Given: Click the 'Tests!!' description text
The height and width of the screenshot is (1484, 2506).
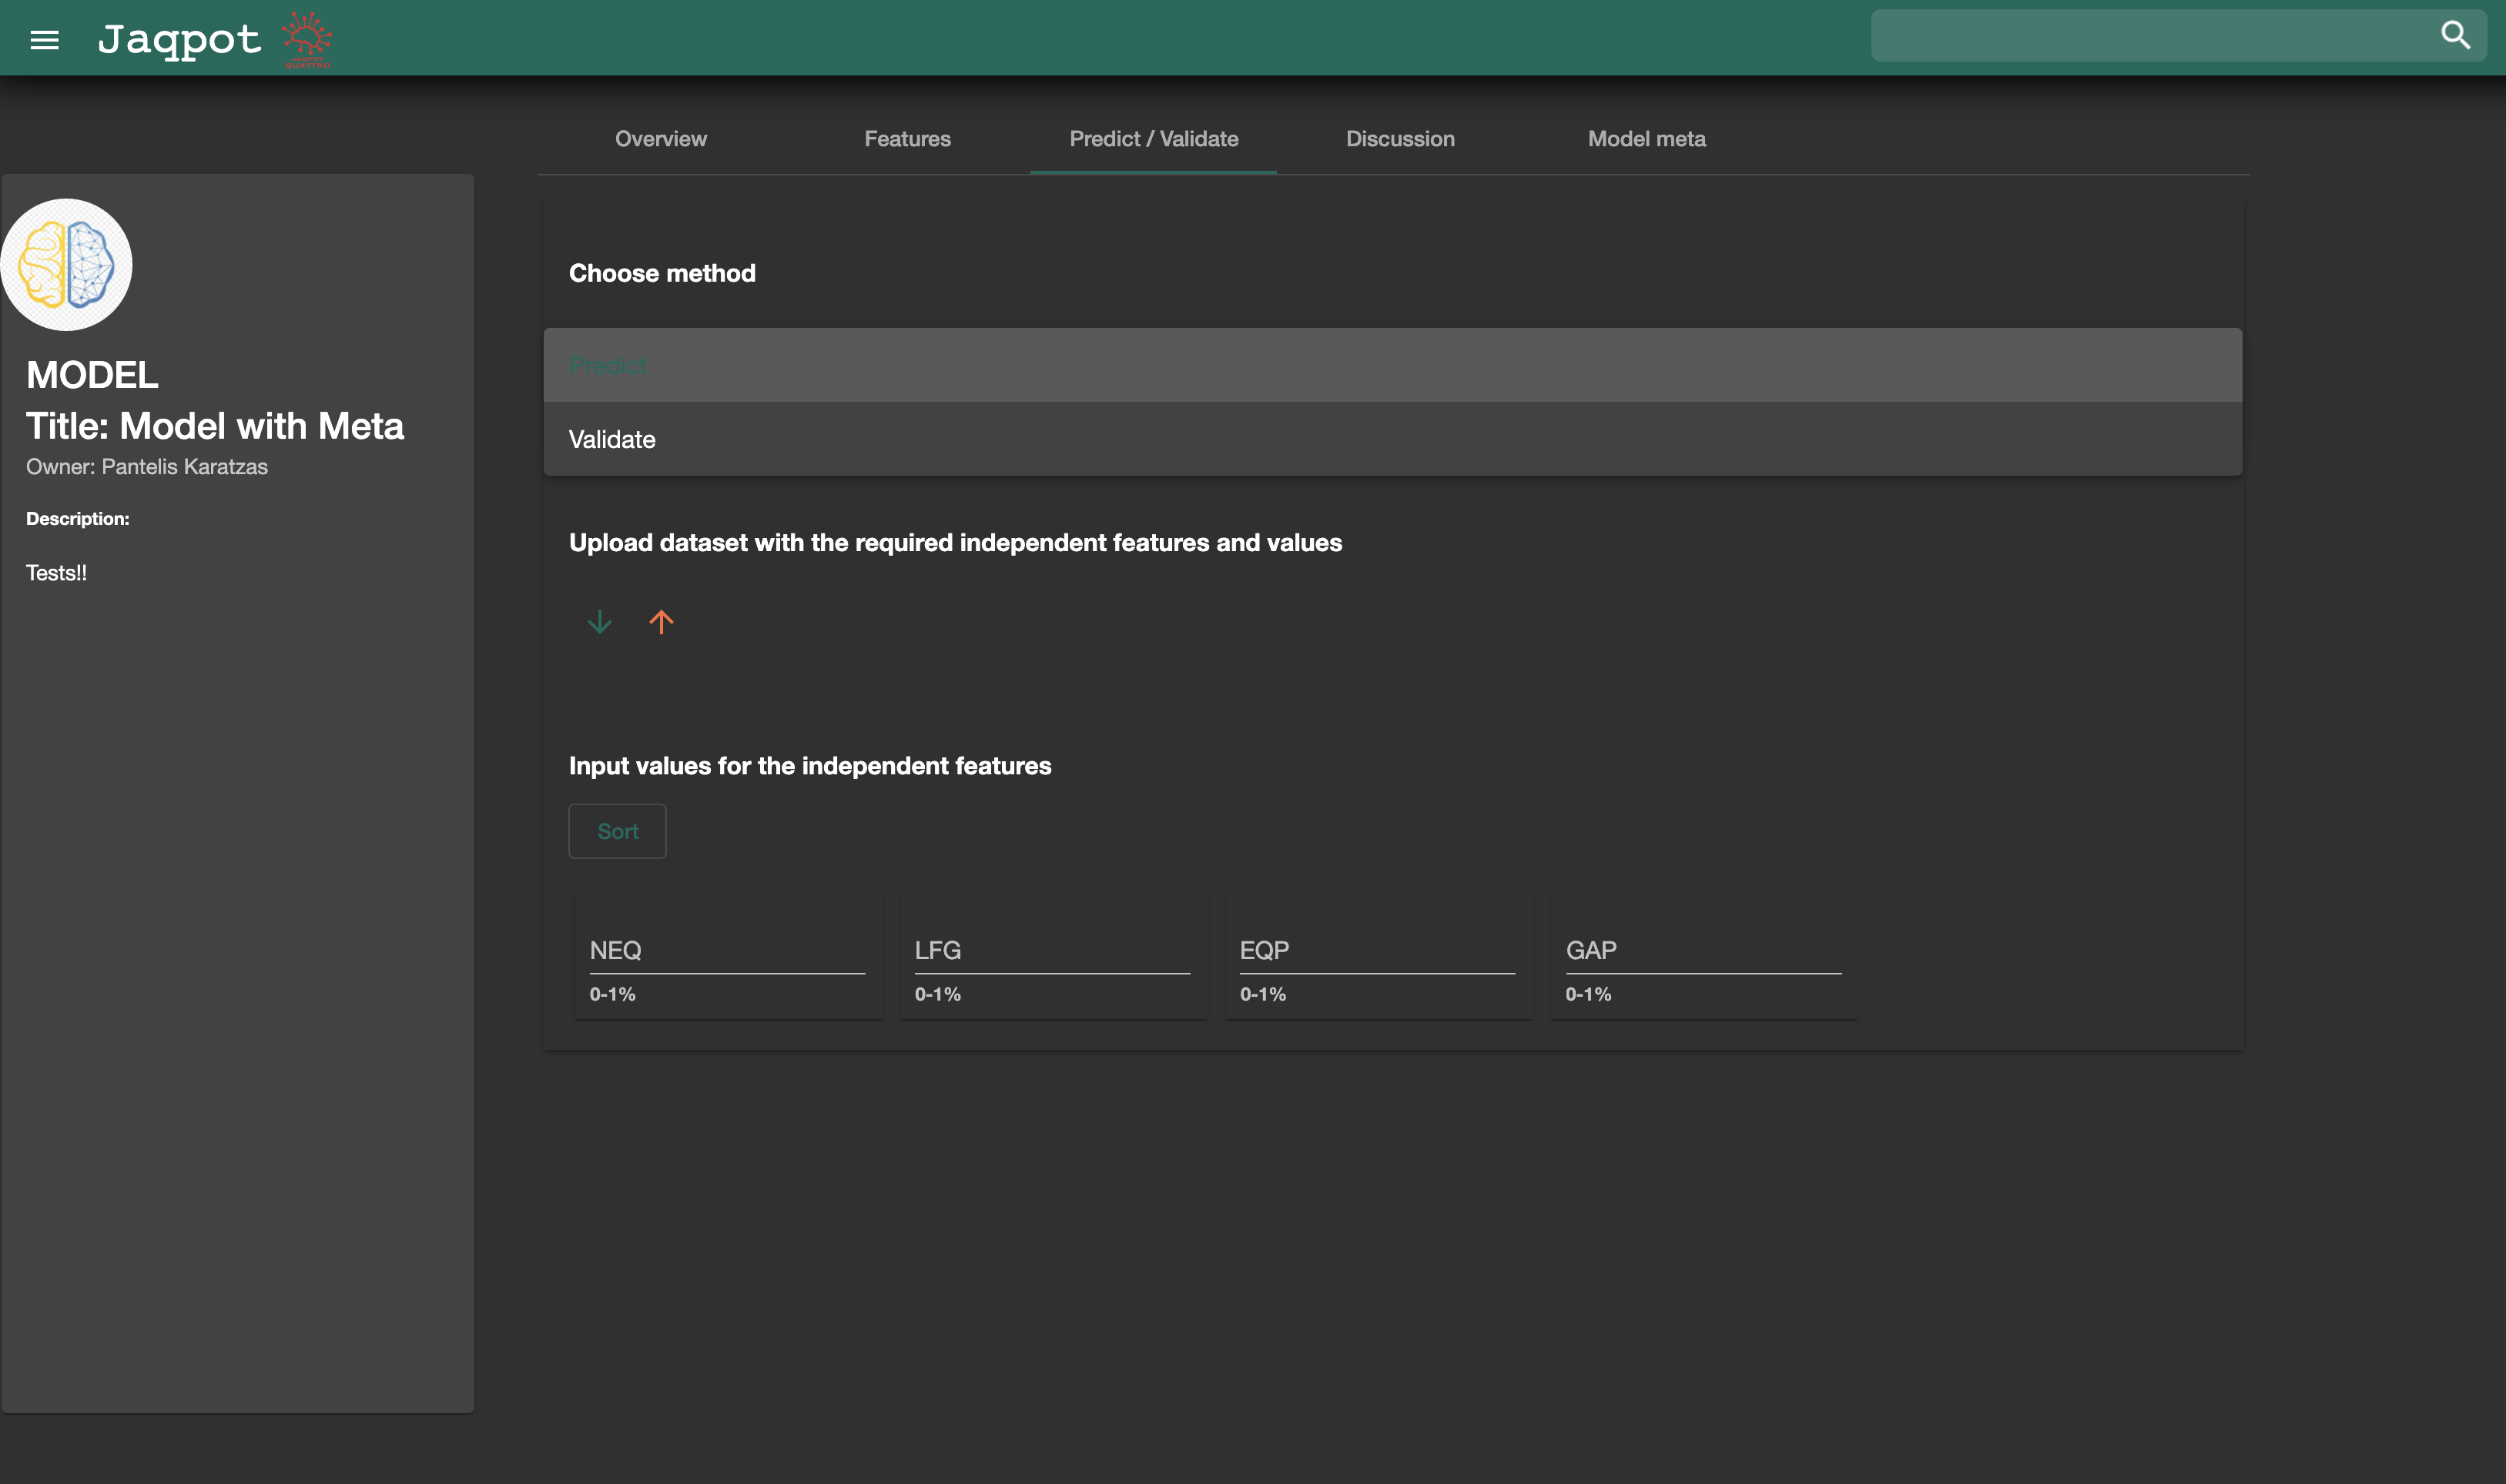Looking at the screenshot, I should 56,573.
